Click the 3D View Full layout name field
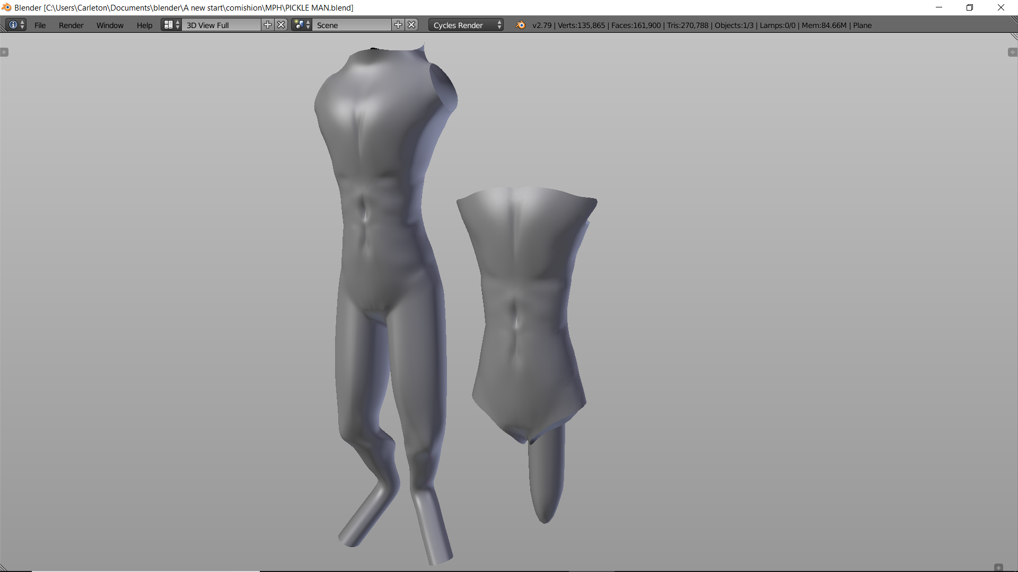1018x572 pixels. (222, 25)
